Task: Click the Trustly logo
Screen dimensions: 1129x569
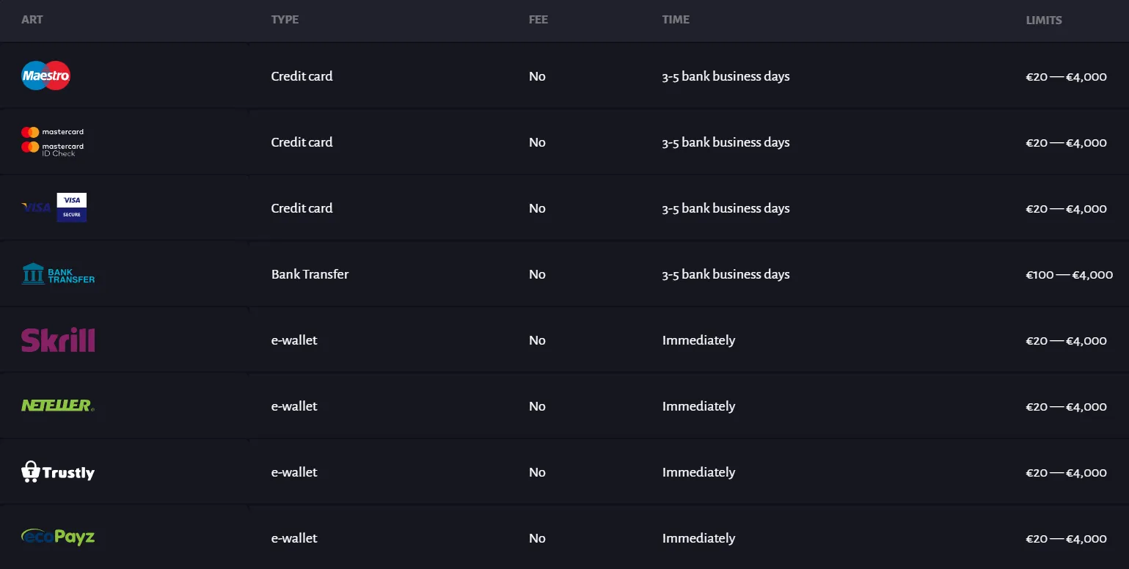Action: [58, 471]
